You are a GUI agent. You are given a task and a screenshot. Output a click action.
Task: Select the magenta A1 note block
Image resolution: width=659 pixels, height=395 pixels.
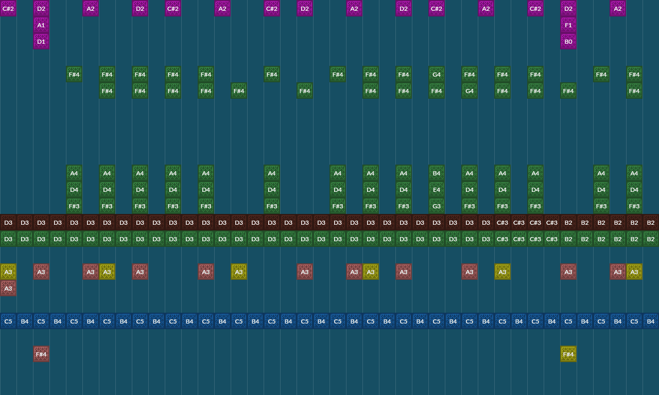(x=41, y=25)
